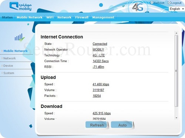Open the Mobile Network top tab
Screen dimensions: 185x138
(x=30, y=17)
